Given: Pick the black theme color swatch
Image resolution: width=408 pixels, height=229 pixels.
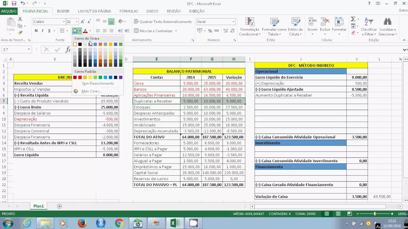Looking at the screenshot, I should (80, 44).
